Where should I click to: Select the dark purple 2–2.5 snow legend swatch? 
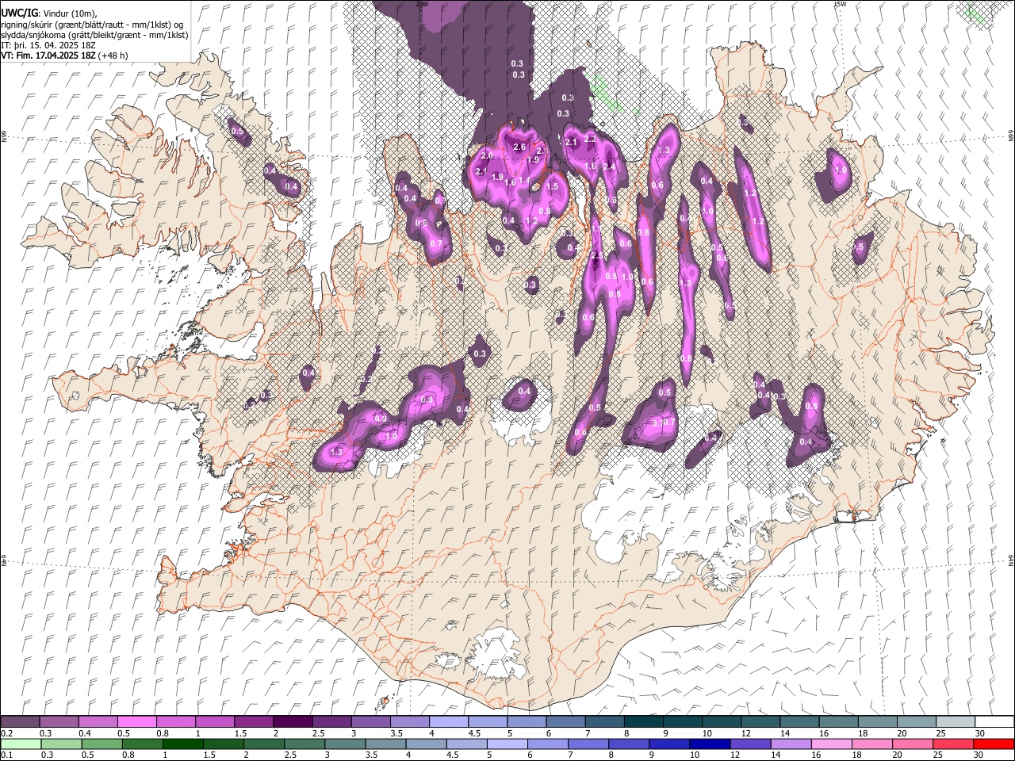(293, 722)
